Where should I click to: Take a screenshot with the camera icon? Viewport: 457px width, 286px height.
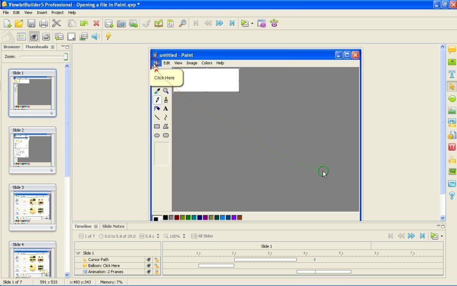pos(121,23)
